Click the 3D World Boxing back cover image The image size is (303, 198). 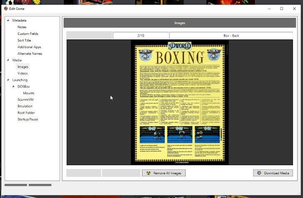180,103
